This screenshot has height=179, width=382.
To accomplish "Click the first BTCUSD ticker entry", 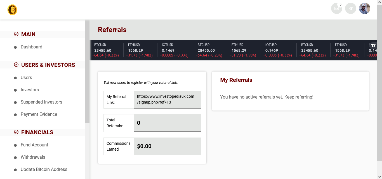I will tap(106, 50).
